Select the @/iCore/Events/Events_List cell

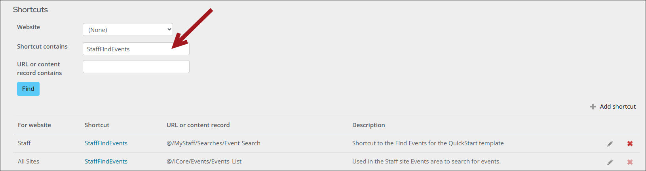pos(204,162)
